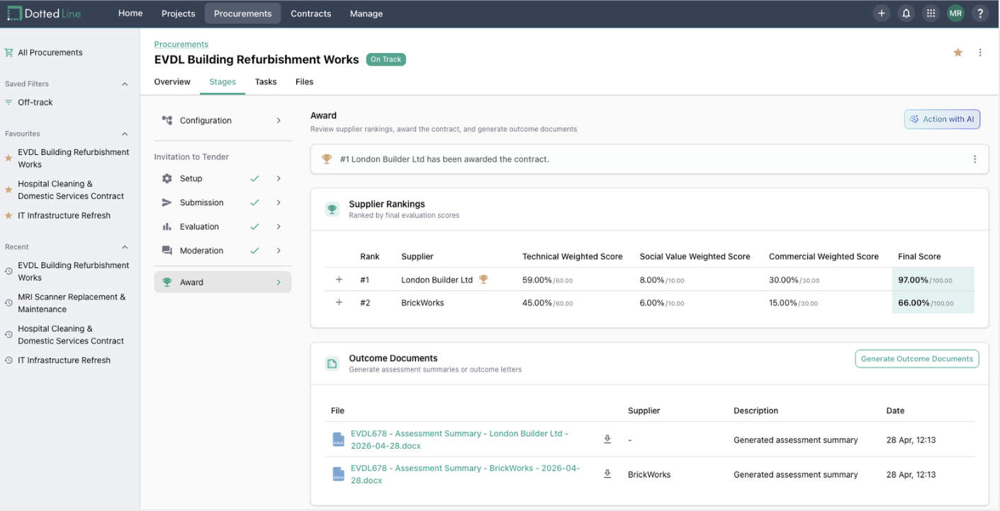The width and height of the screenshot is (1000, 511).
Task: Download the BrickWorks assessment summary file
Action: [x=607, y=474]
